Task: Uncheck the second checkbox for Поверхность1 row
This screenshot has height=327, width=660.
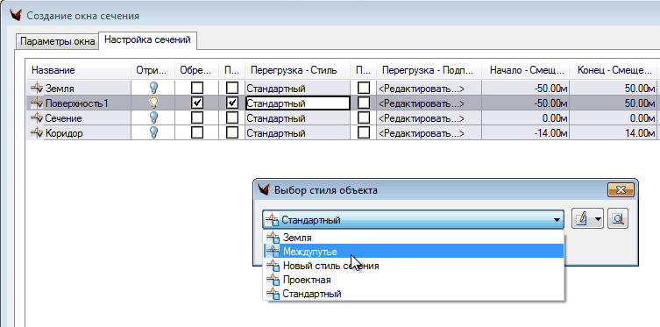Action: coord(232,103)
